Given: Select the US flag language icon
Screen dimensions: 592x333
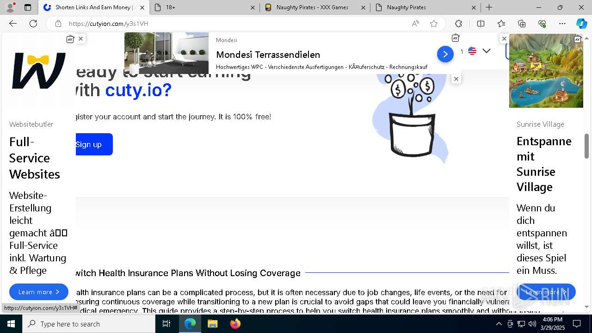Looking at the screenshot, I should (472, 51).
